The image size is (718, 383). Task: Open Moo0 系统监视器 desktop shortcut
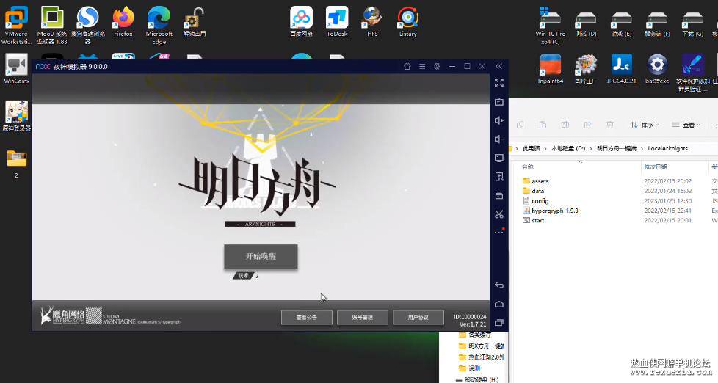point(51,25)
